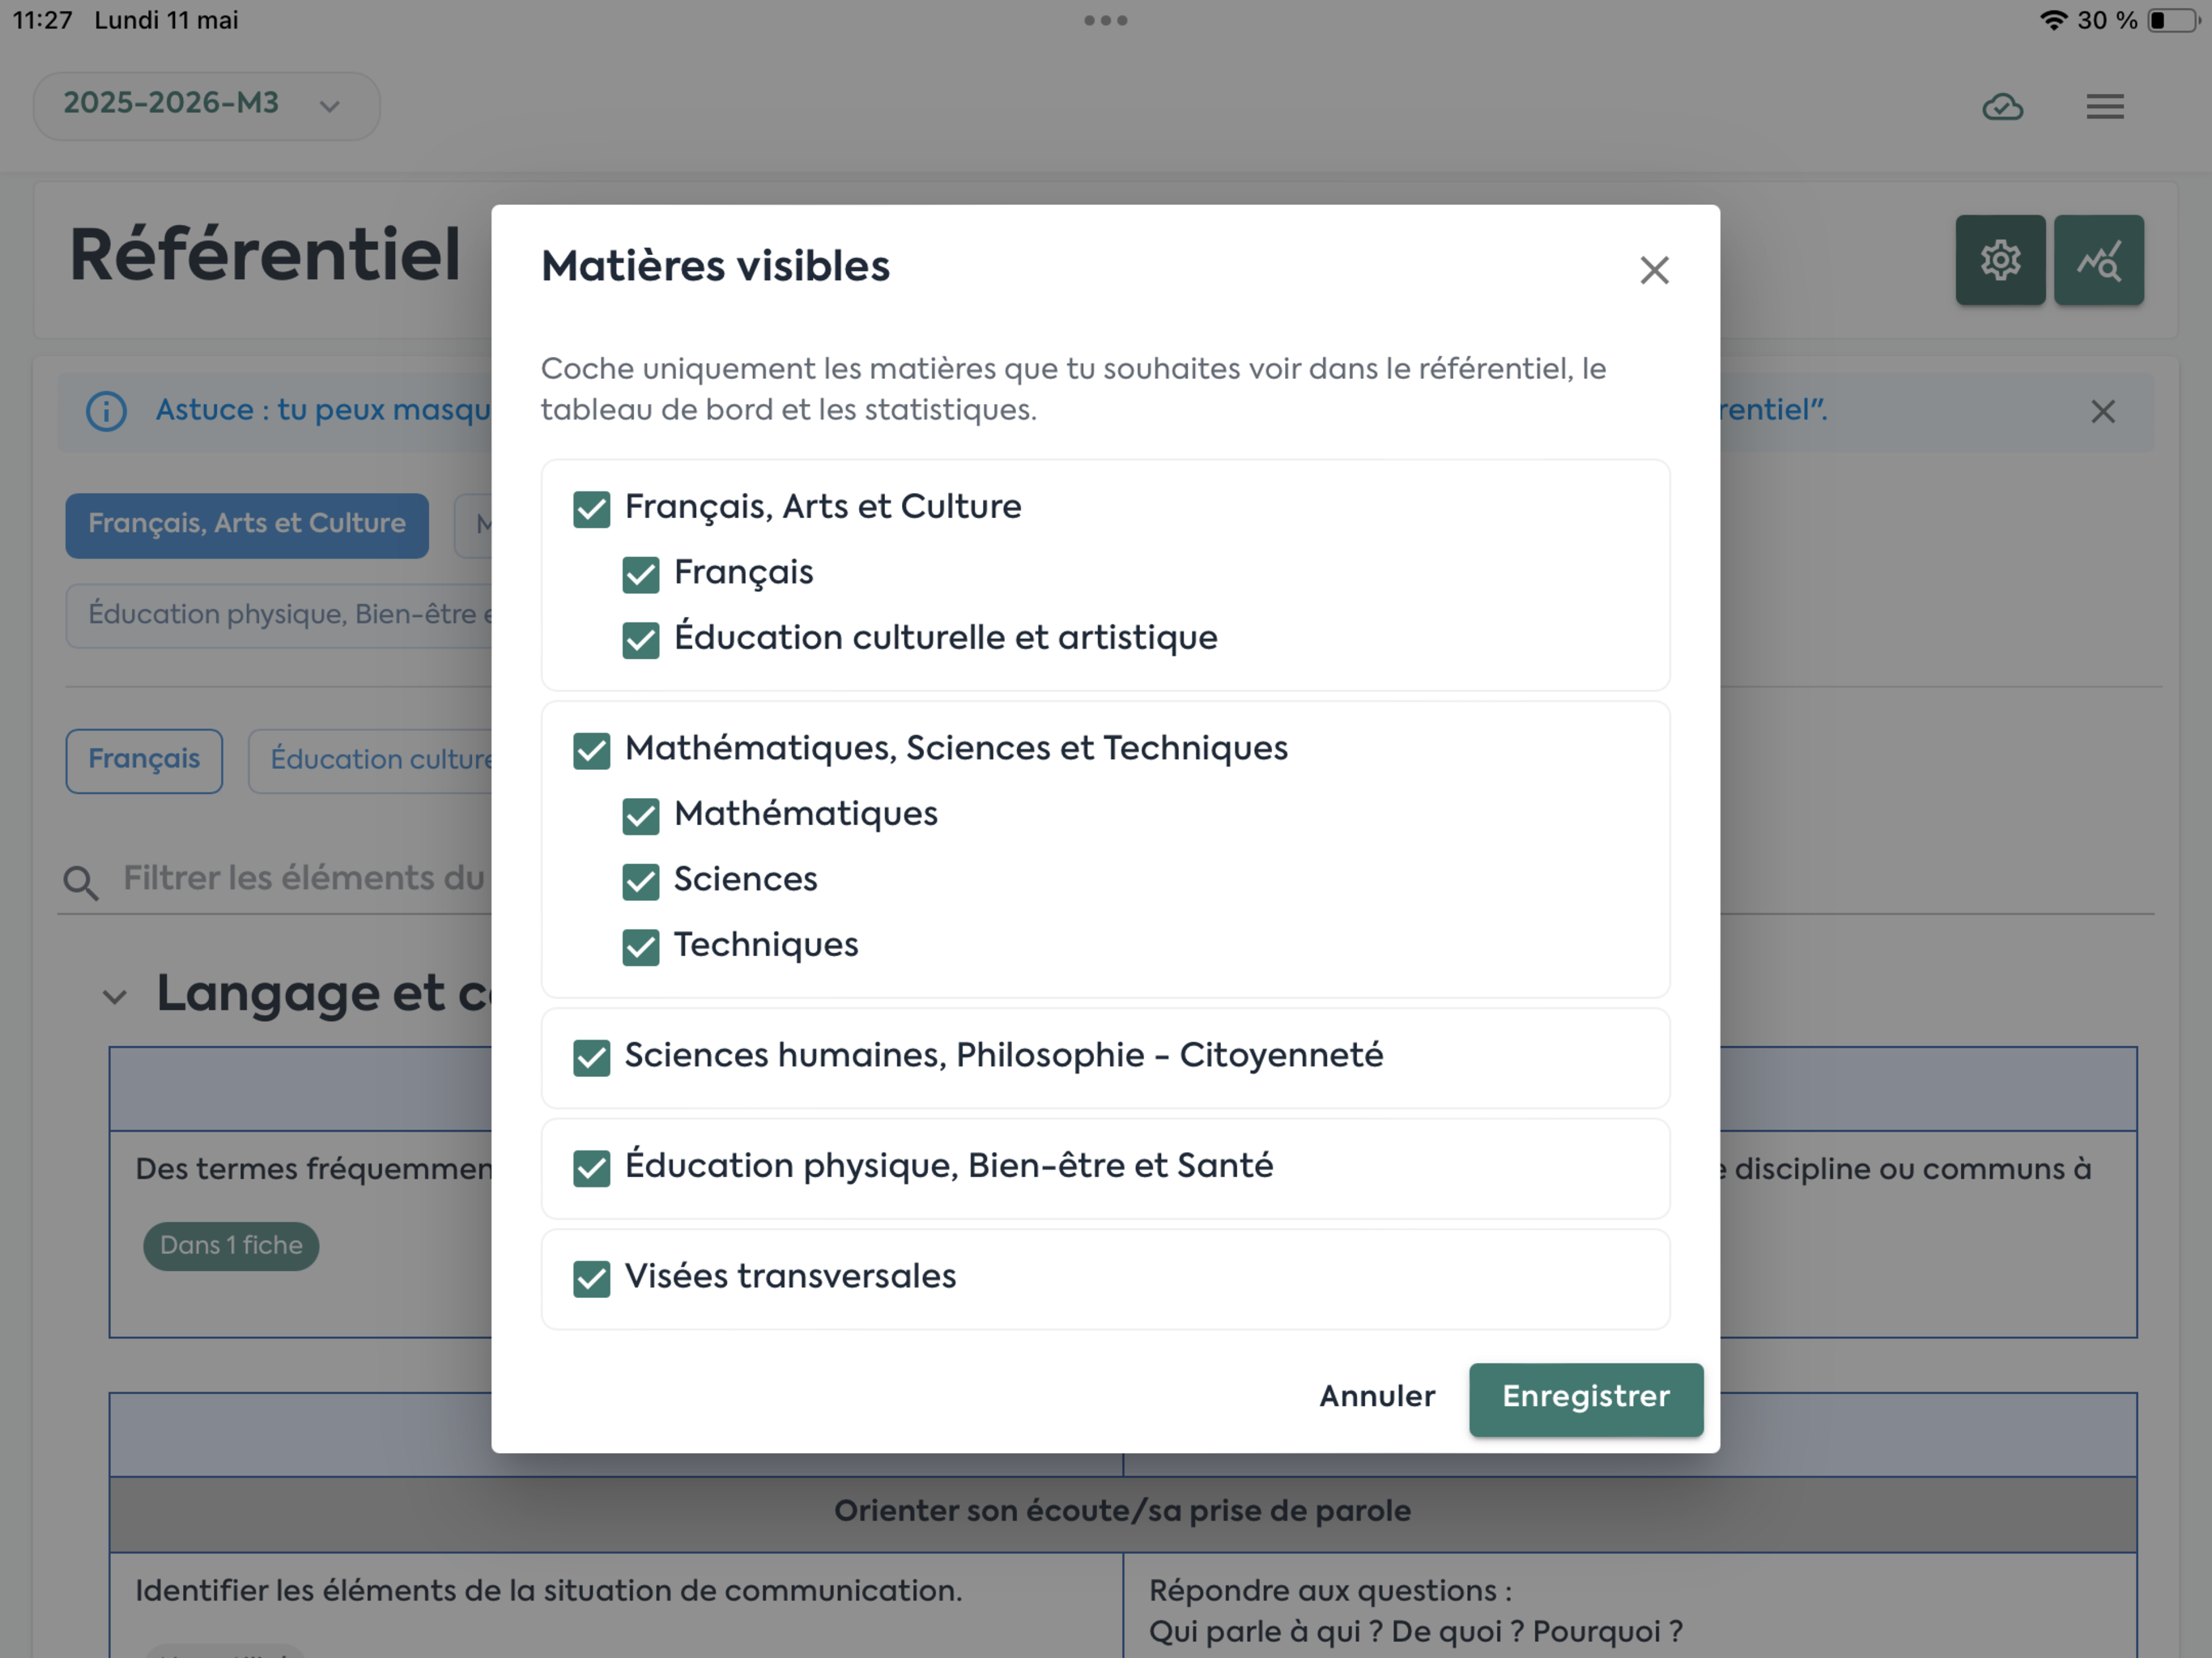The width and height of the screenshot is (2212, 1658).
Task: Toggle Mathématiques, Sciences et Techniques group checkbox
Action: (591, 750)
